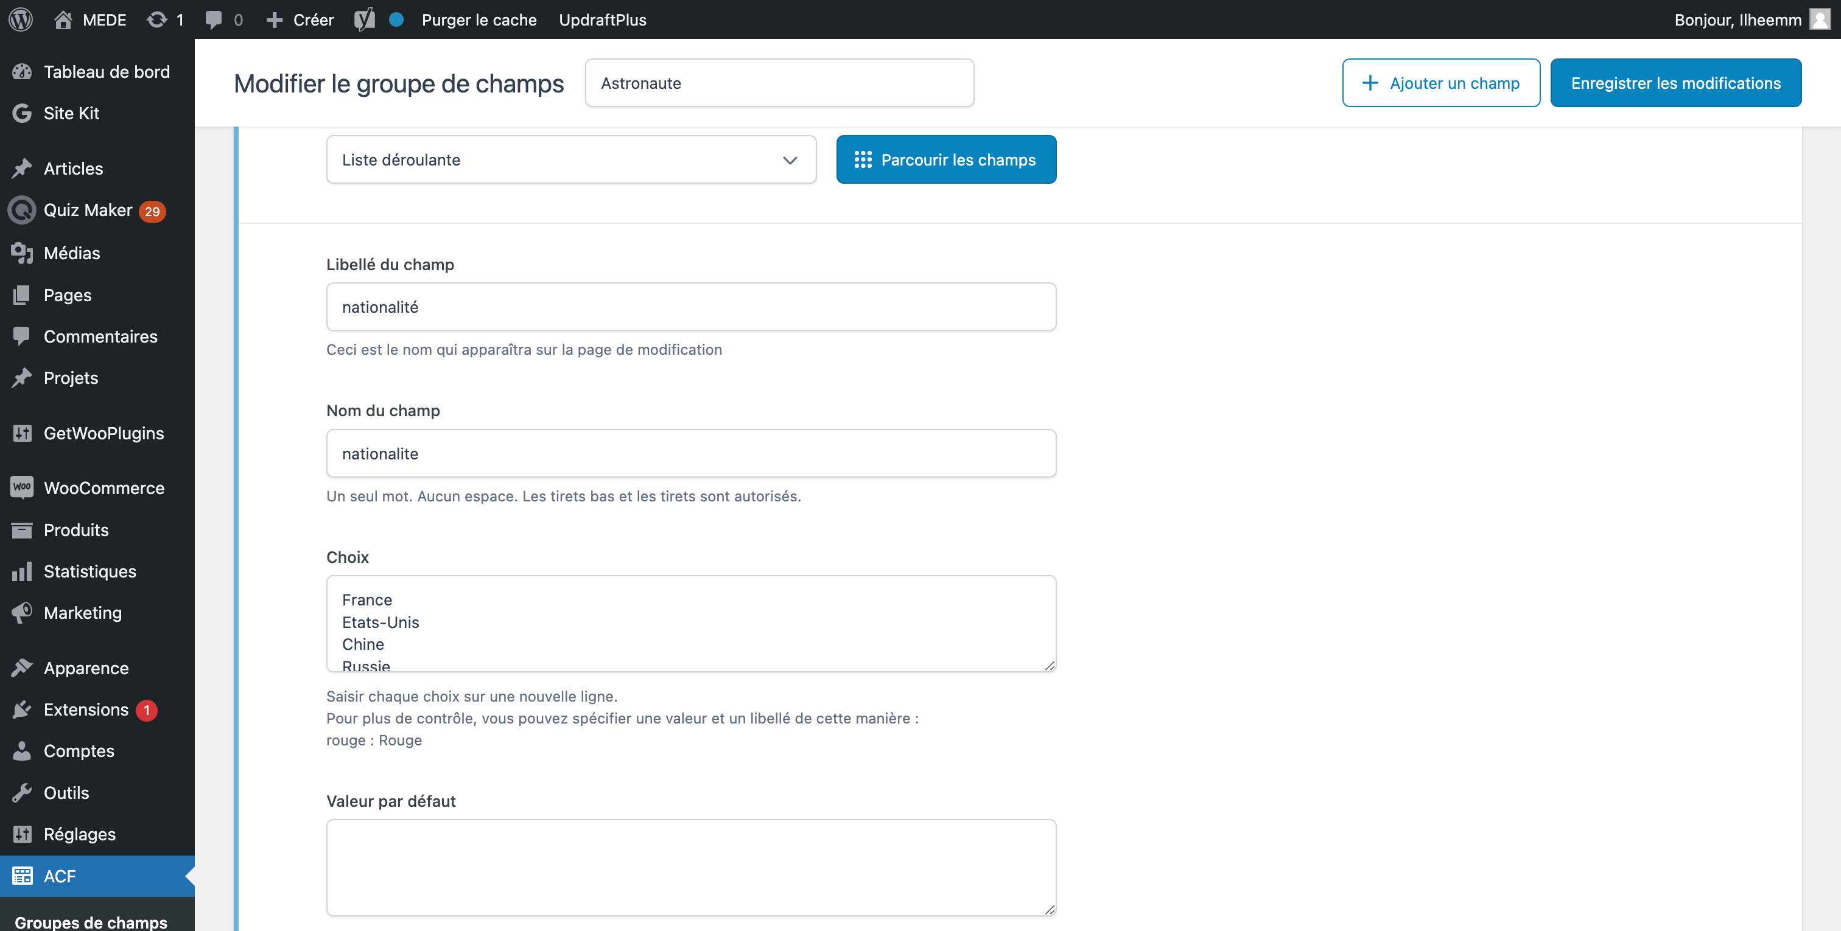Click the Quiz Maker 29 notification badge

click(152, 211)
